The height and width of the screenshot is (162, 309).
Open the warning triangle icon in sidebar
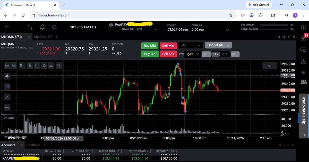[x=304, y=61]
